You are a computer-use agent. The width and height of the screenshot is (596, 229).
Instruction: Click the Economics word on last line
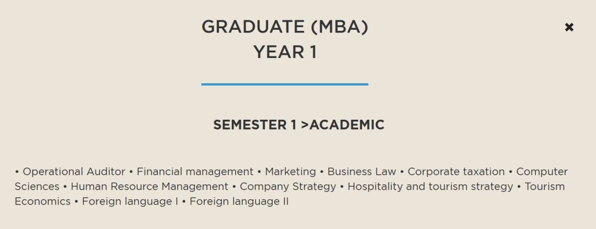tap(42, 201)
